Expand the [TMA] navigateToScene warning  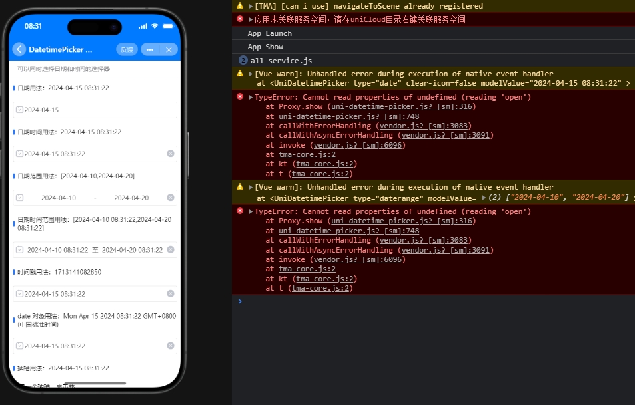coord(251,6)
